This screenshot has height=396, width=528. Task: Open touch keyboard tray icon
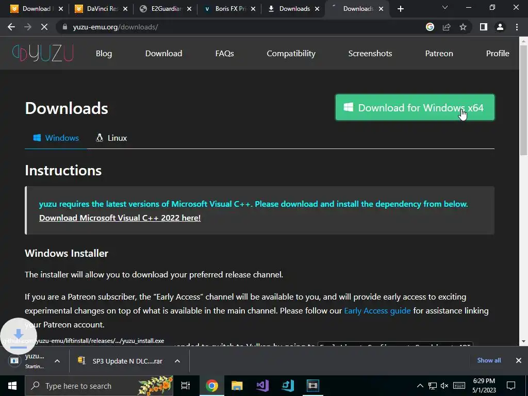tap(459, 386)
